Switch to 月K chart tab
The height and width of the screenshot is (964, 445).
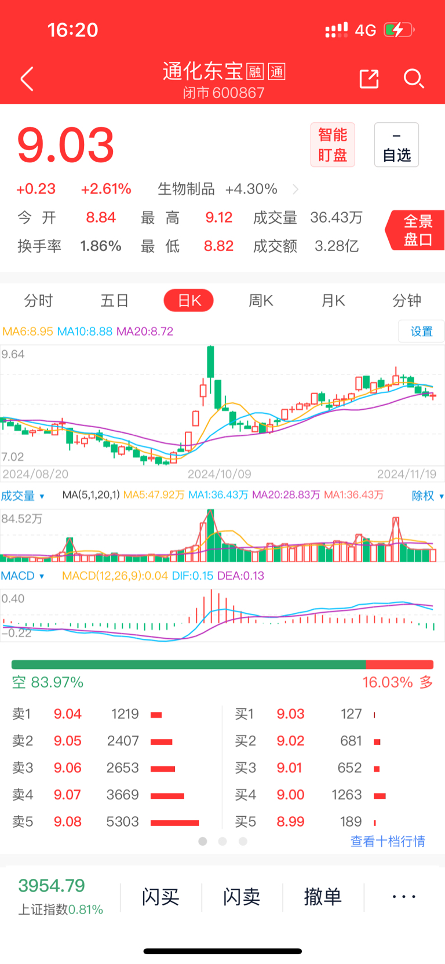(x=333, y=301)
